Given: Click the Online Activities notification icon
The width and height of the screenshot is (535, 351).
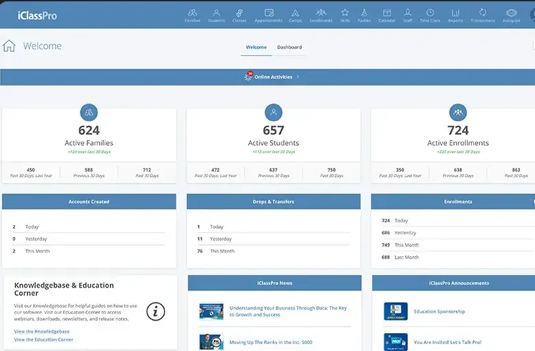Looking at the screenshot, I should click(x=248, y=76).
